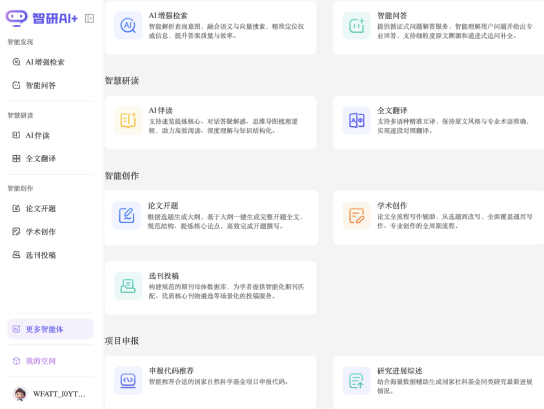Open 全文翻译 sidebar item

[40, 159]
